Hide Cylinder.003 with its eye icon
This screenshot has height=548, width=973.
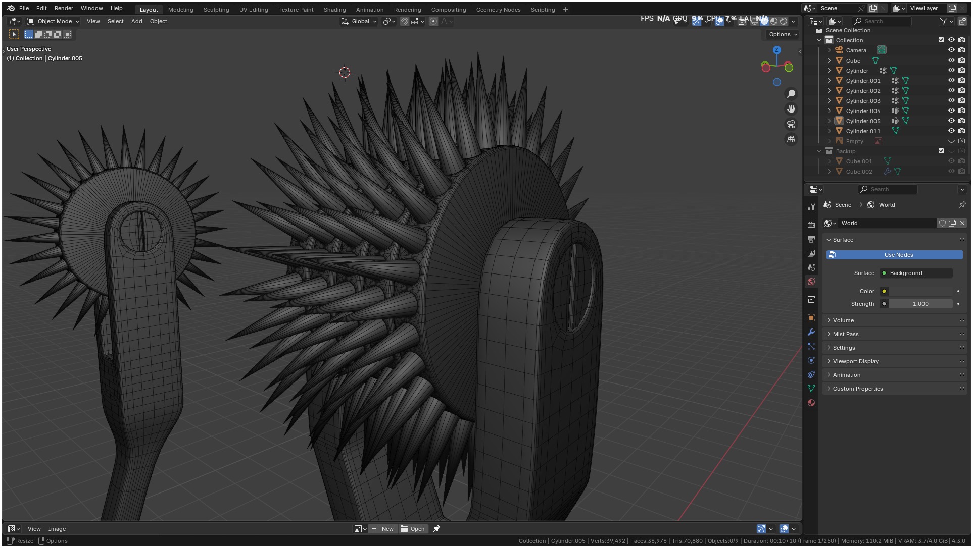coord(951,101)
